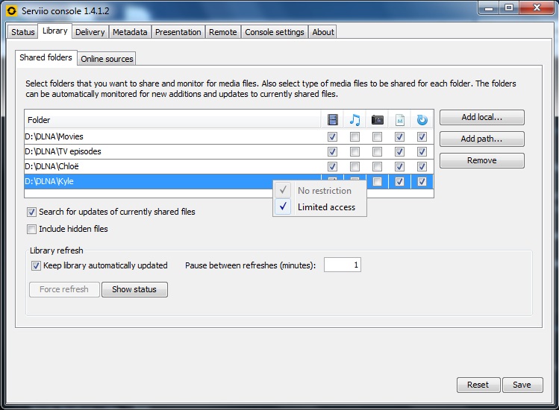Toggle audio sharing for D:\DLNA\TV episodes
Screen dimensions: 559x410
point(355,152)
